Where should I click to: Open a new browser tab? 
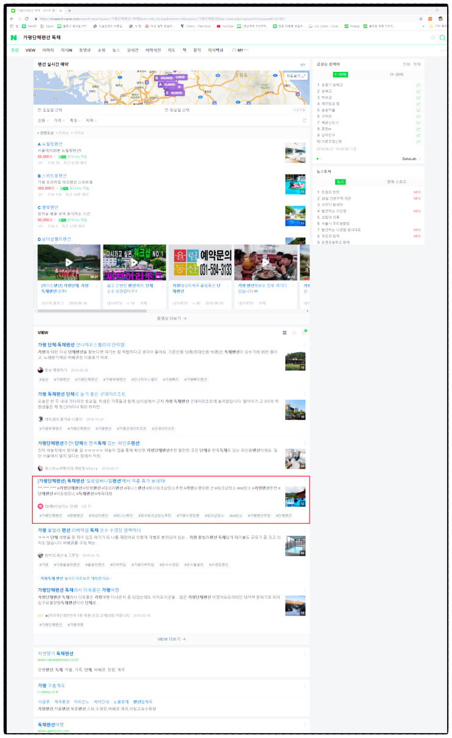click(x=69, y=10)
